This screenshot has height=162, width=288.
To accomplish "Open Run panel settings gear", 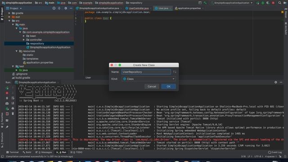I will pos(276,82).
